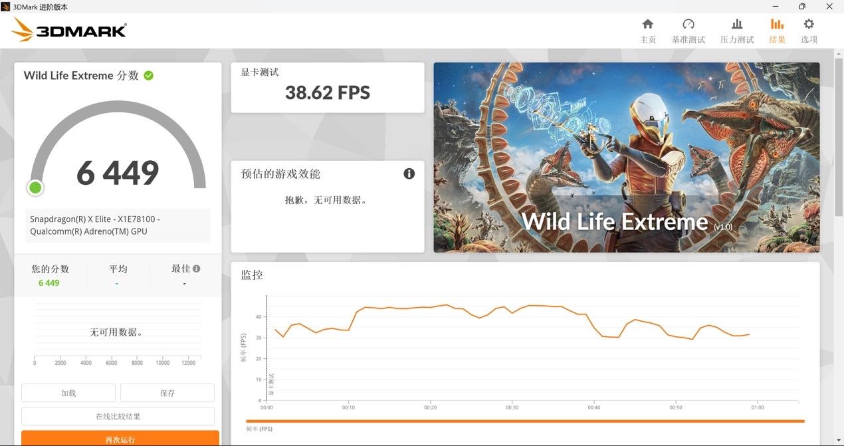Click info icon beside Best (最佳) score
Screen dimensions: 844x446
pos(197,269)
